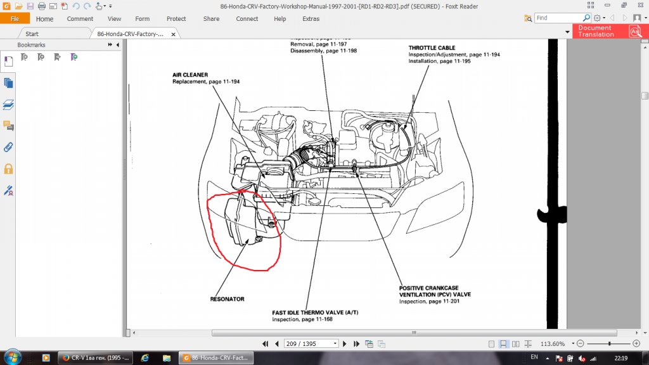Viewport: 649px width, 365px height.
Task: Open the page number dropdown
Action: click(x=335, y=343)
